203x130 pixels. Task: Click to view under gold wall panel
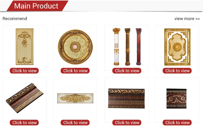[x=24, y=71]
